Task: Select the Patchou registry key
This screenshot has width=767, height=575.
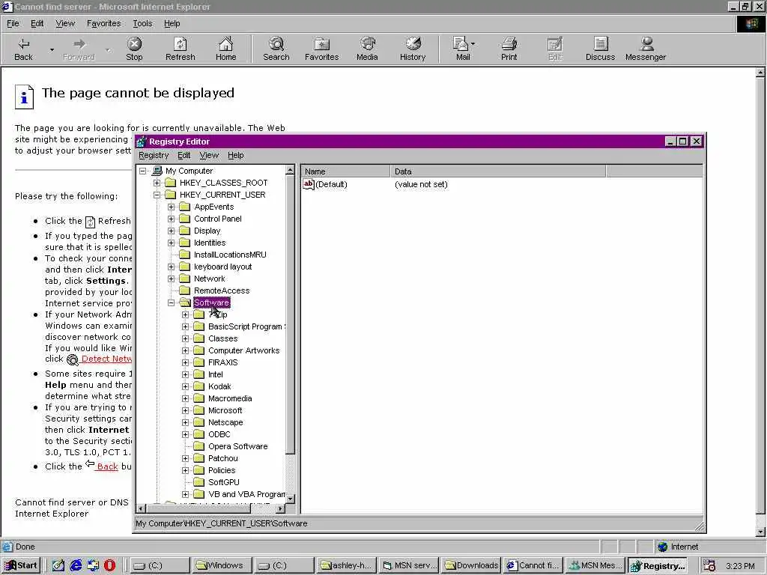Action: (x=223, y=458)
